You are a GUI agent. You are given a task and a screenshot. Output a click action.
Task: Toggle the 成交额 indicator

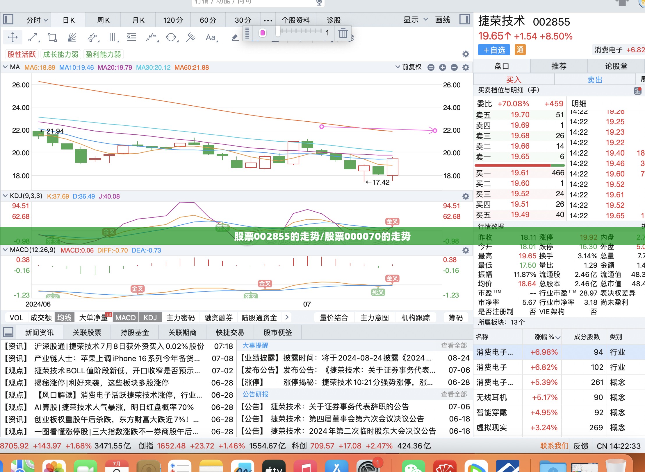[x=41, y=318]
